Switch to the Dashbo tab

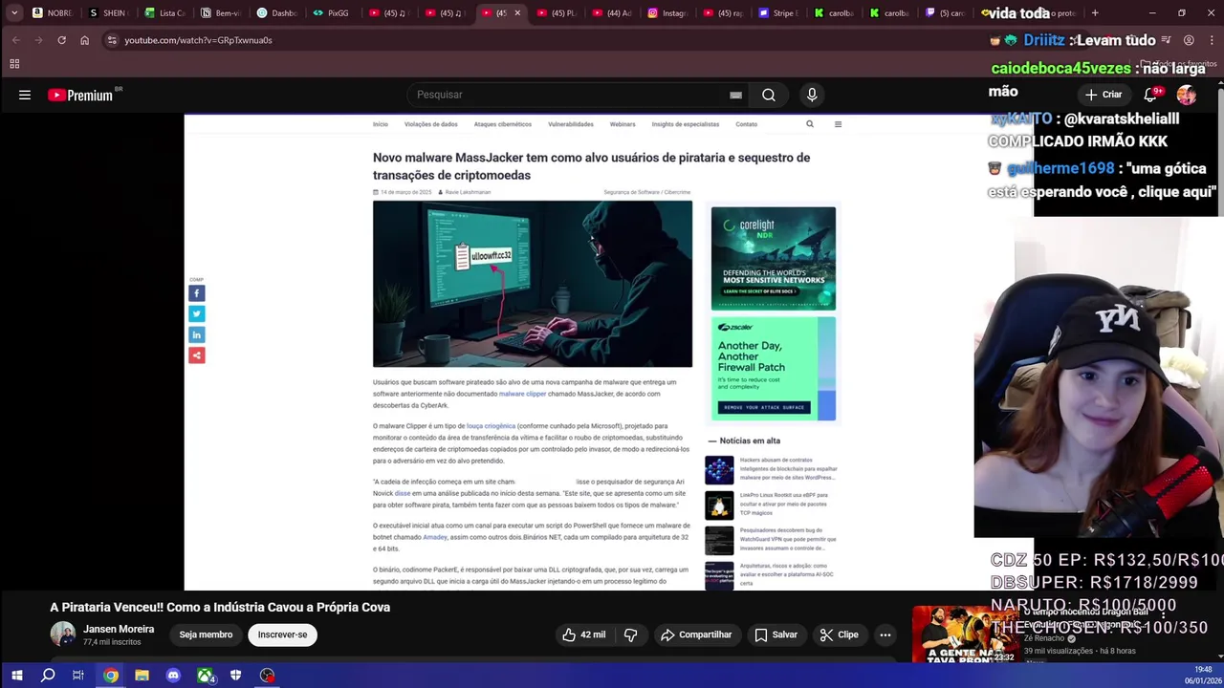(x=276, y=13)
